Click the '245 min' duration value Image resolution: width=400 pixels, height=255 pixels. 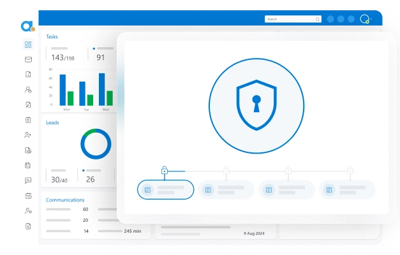(133, 231)
